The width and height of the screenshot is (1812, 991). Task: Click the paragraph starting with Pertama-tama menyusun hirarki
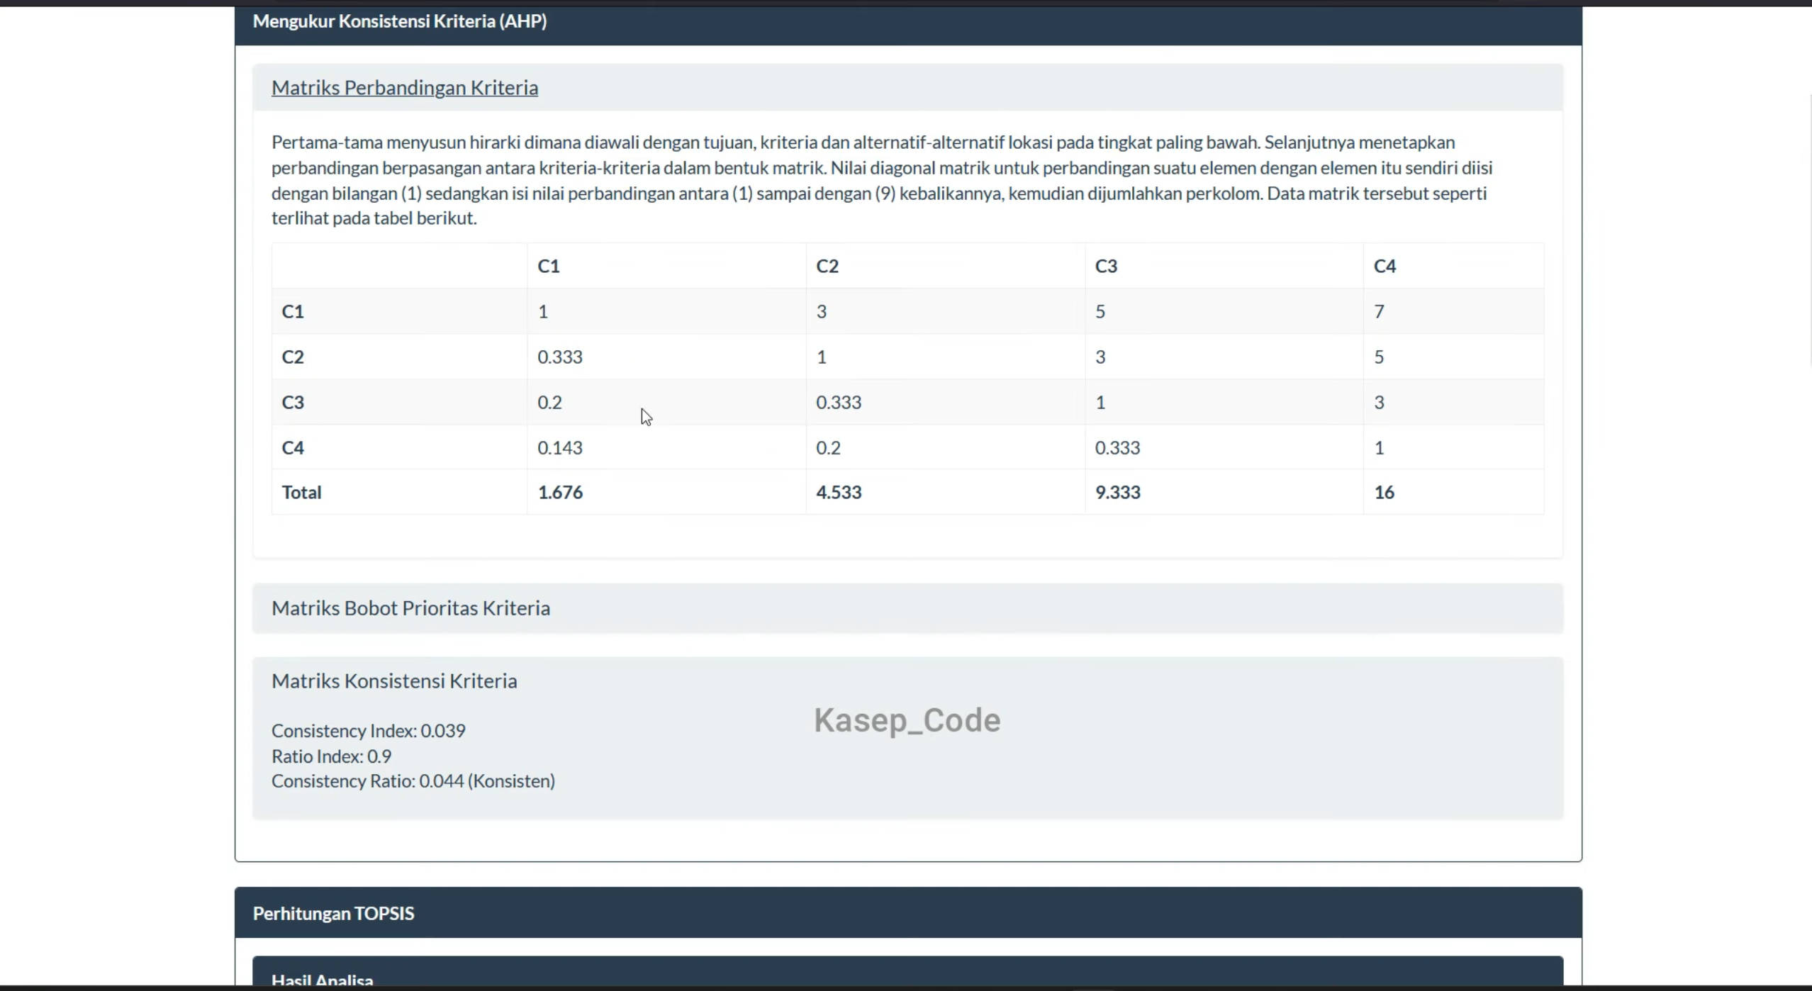click(882, 180)
